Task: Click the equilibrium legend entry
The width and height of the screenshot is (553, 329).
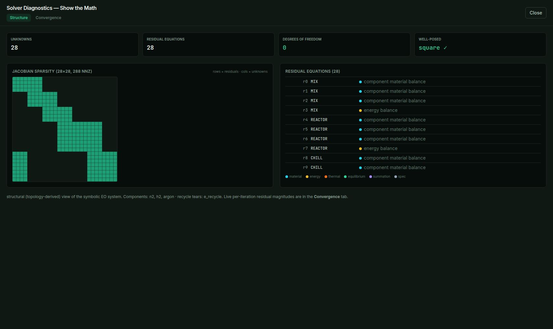Action: click(355, 177)
